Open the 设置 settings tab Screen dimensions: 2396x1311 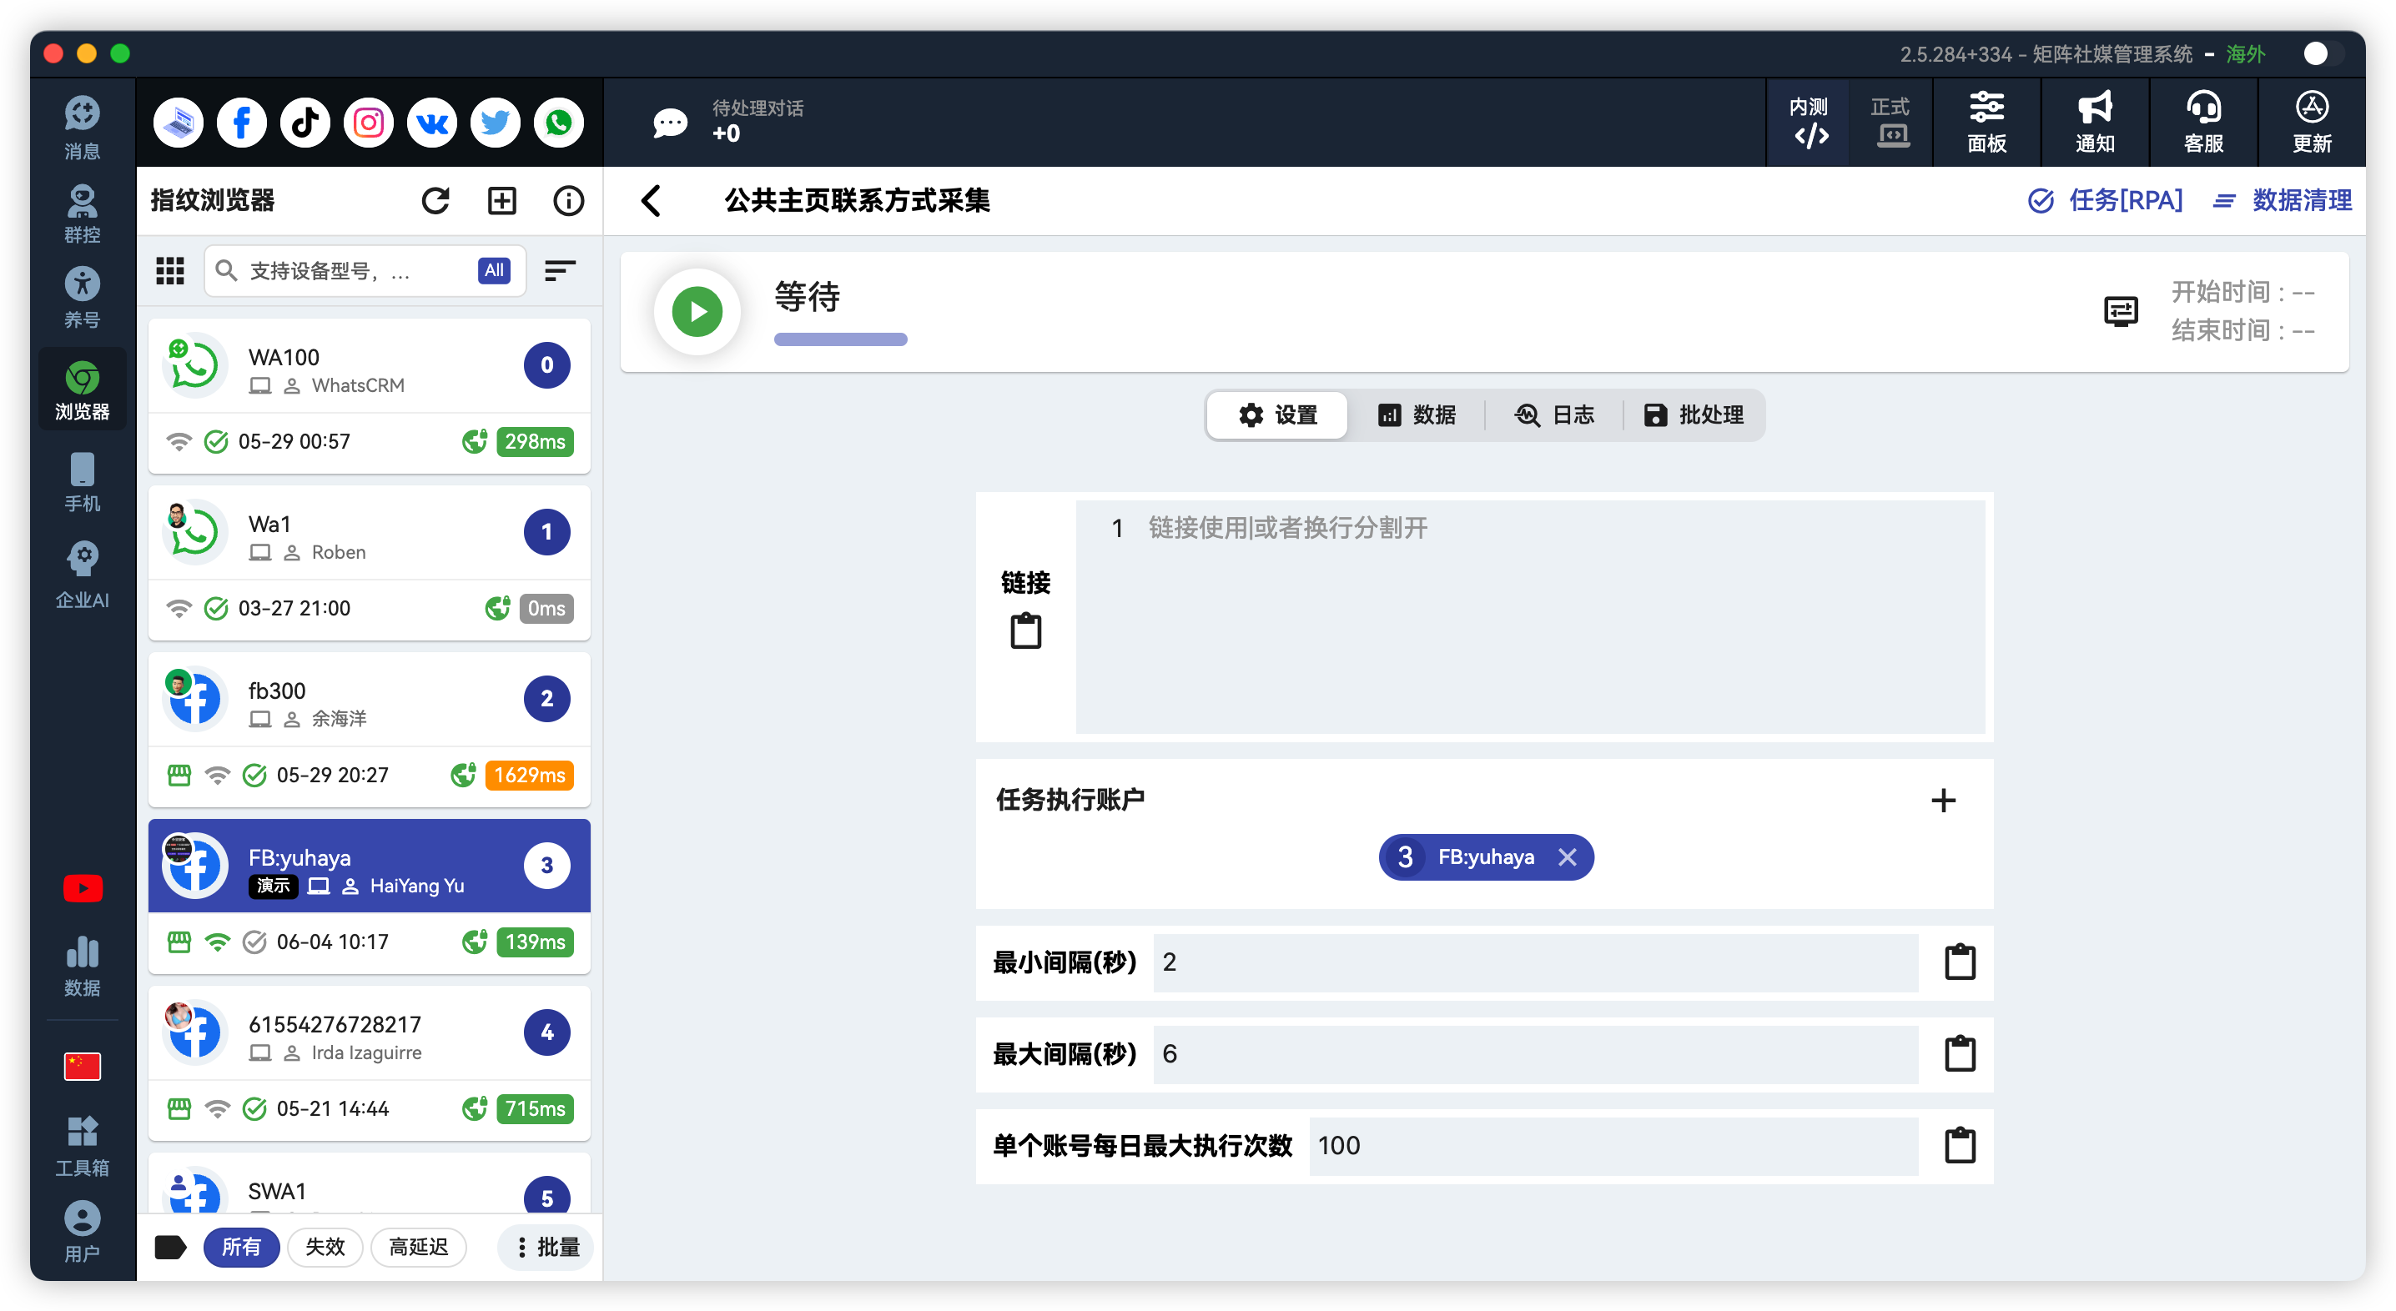pyautogui.click(x=1278, y=414)
